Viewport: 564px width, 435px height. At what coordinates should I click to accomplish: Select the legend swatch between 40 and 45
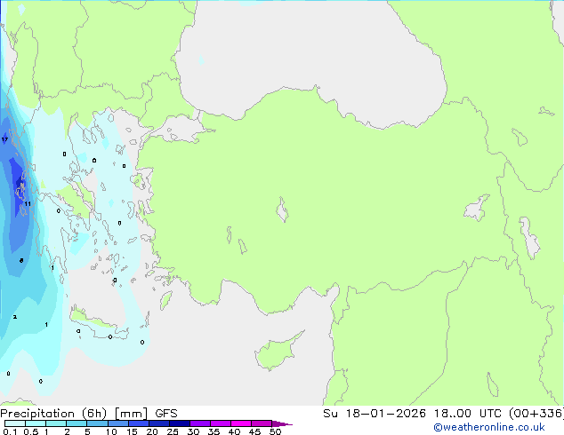241,423
